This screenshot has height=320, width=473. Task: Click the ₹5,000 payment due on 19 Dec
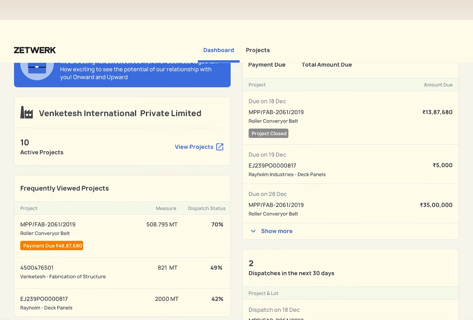[x=443, y=165]
